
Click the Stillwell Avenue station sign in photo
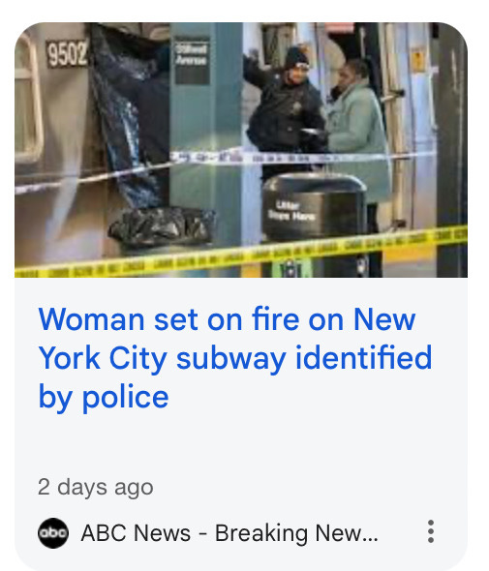(x=193, y=60)
